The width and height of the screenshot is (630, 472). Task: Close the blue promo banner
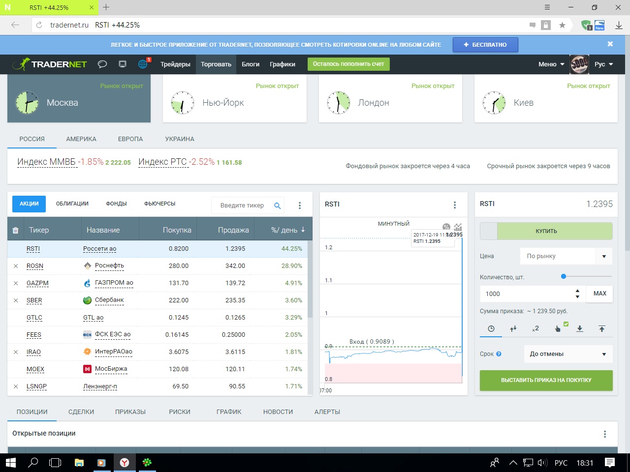pos(610,44)
